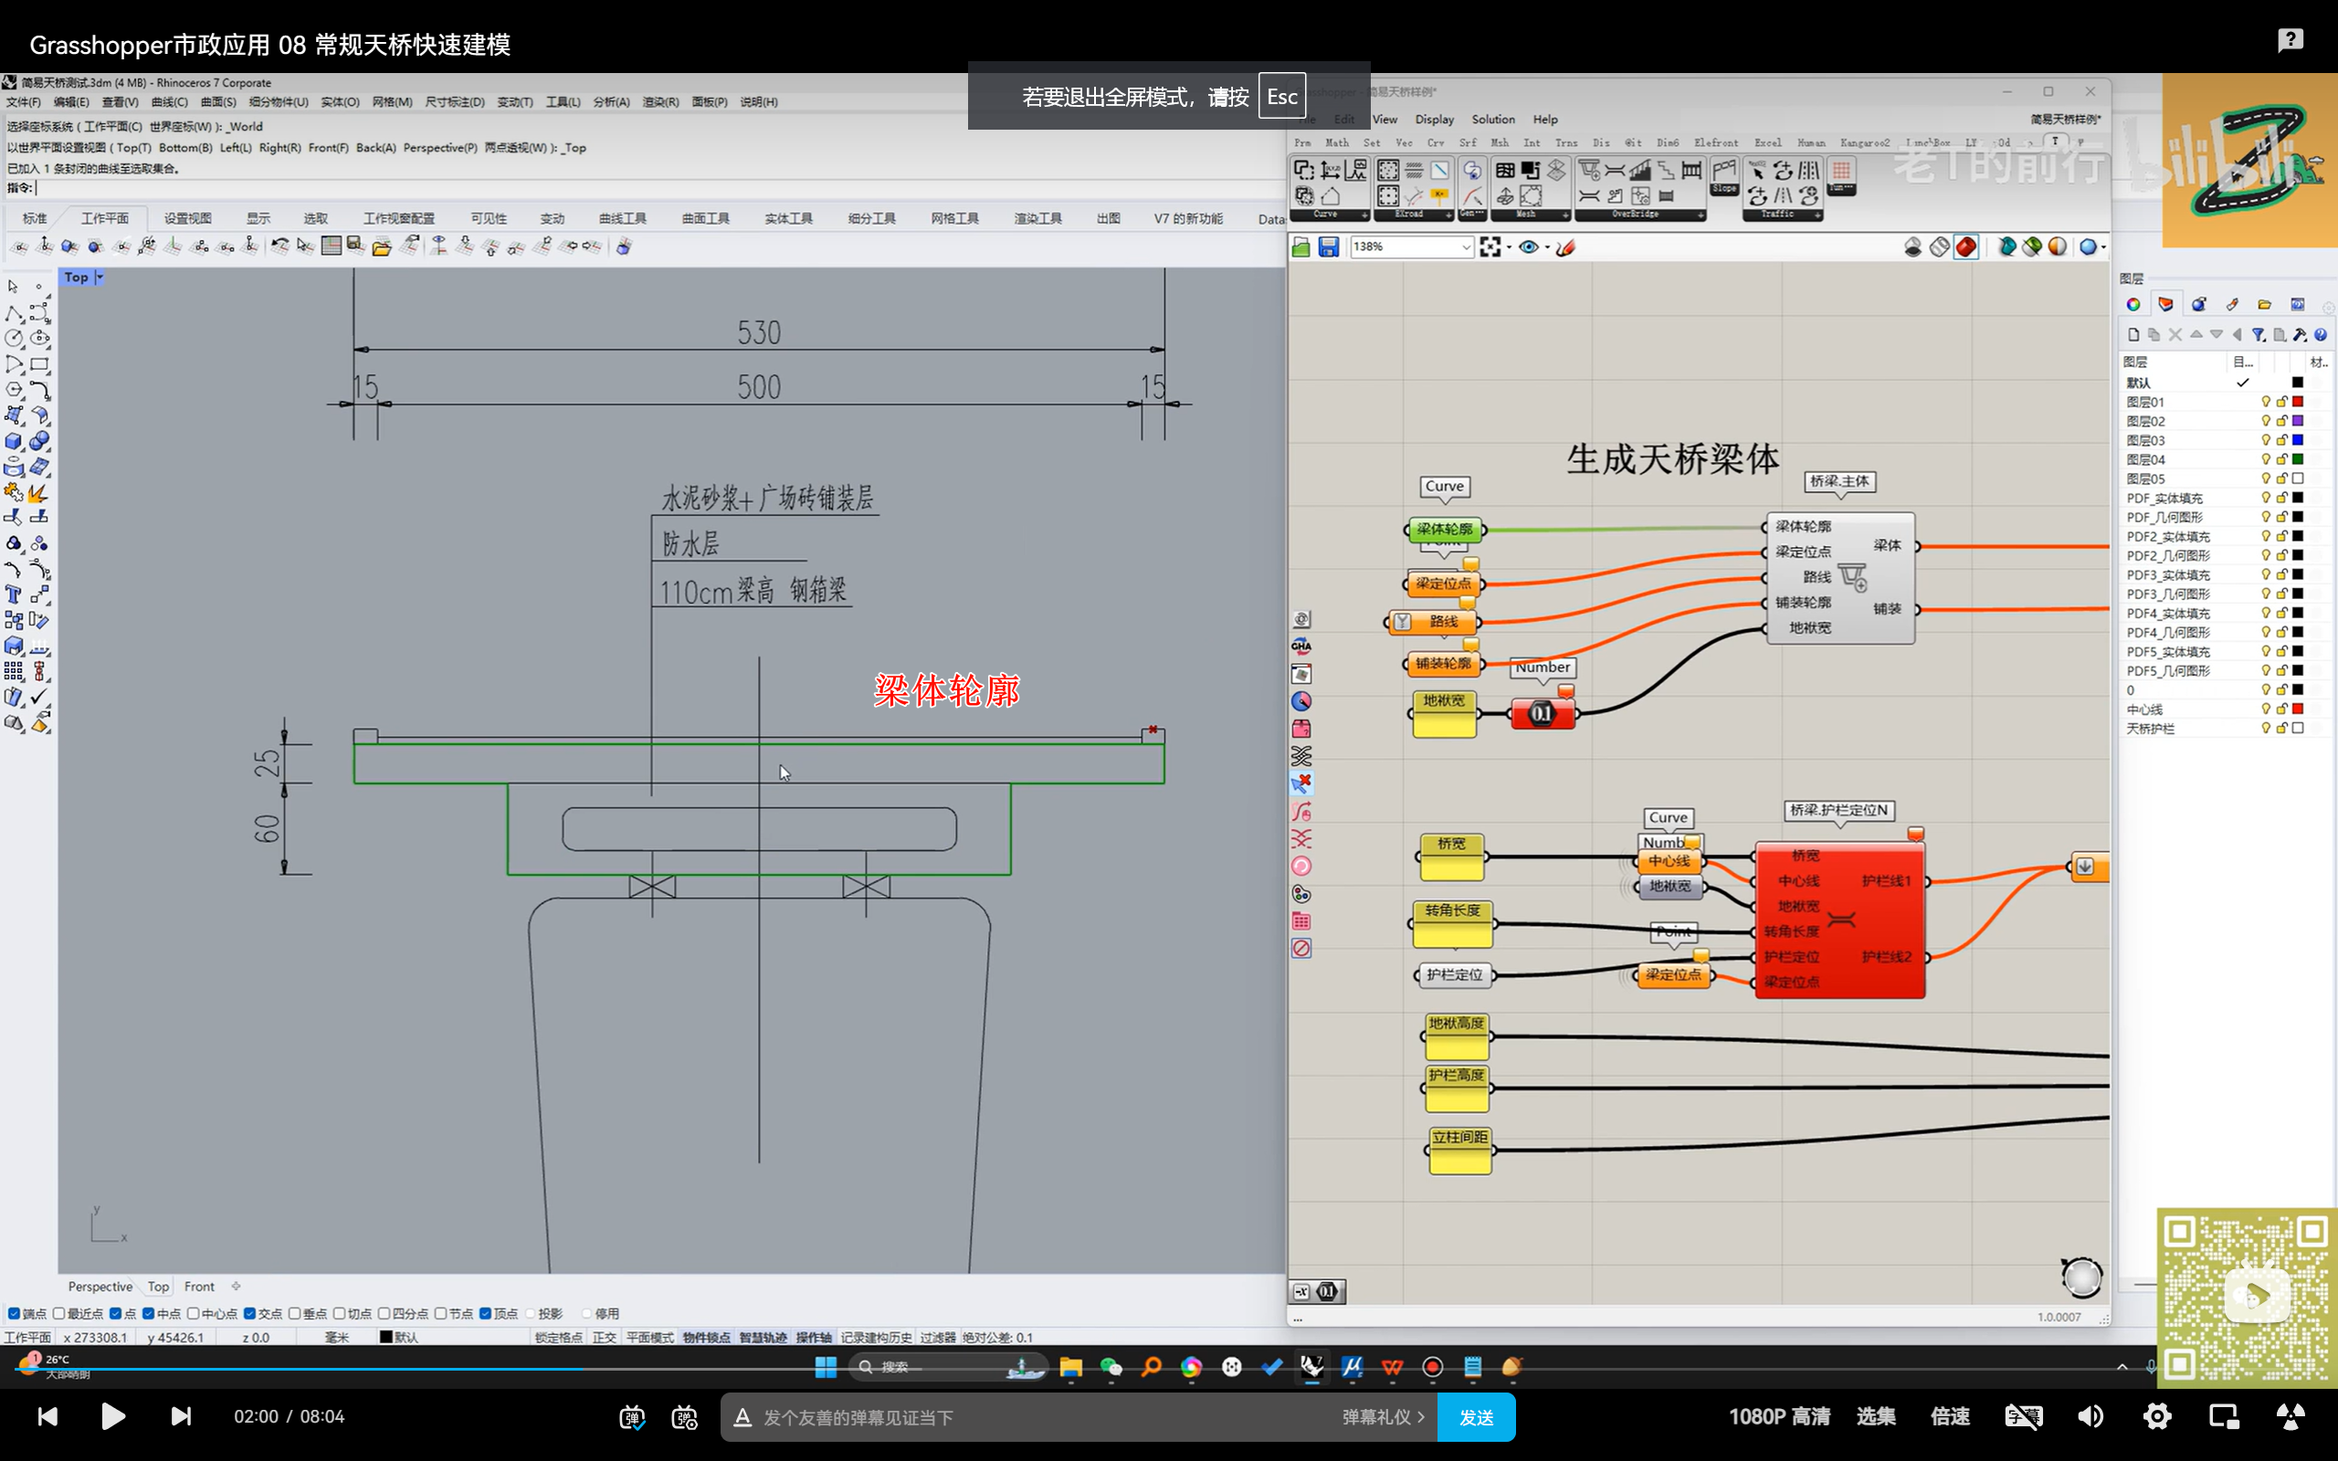Click the red color swatch of 中心线 layer
2338x1461 pixels.
pos(2299,709)
